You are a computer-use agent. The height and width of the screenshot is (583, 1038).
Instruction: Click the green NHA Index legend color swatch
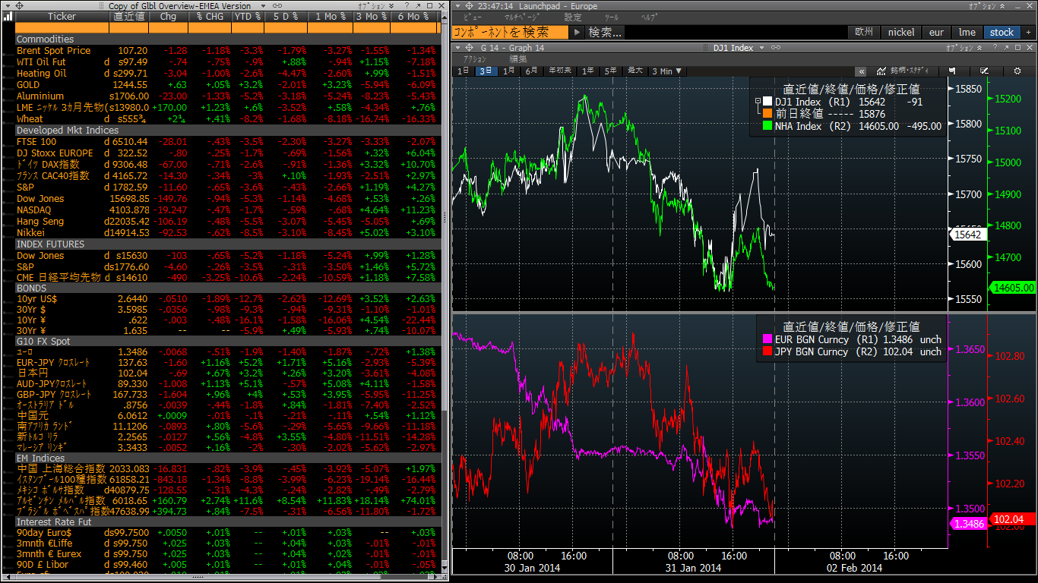[x=767, y=126]
